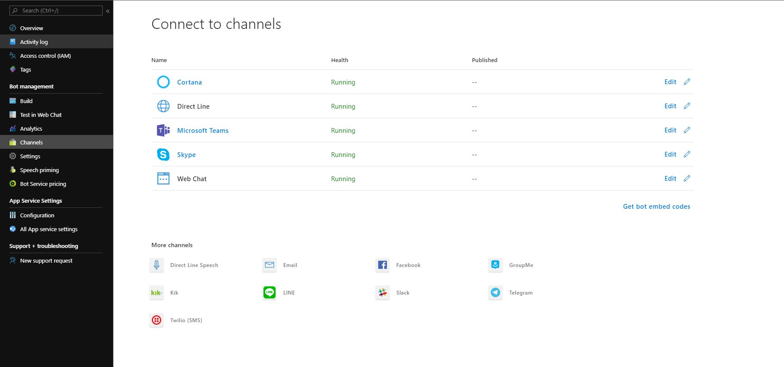The image size is (784, 367).
Task: Click the Telegram channel label
Action: point(521,293)
